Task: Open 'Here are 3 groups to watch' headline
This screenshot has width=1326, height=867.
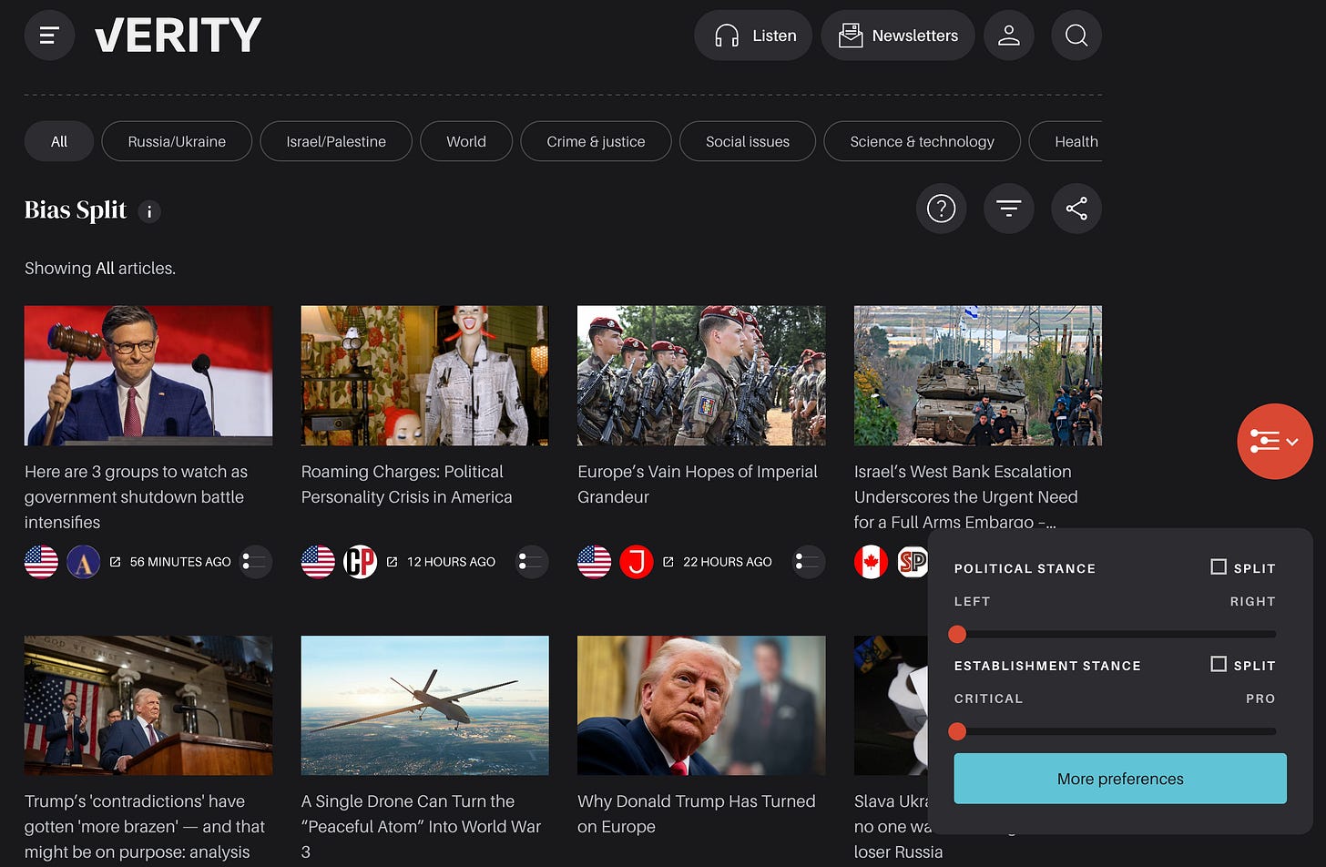Action: coord(137,497)
